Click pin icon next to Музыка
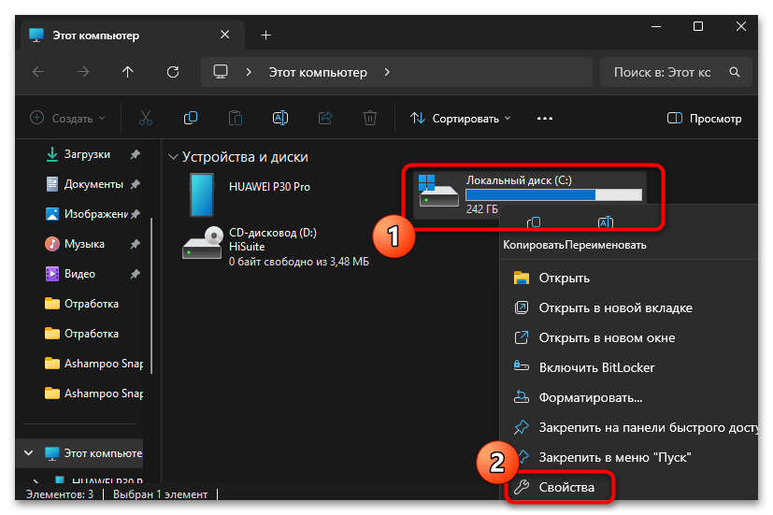The height and width of the screenshot is (515, 773). [136, 244]
